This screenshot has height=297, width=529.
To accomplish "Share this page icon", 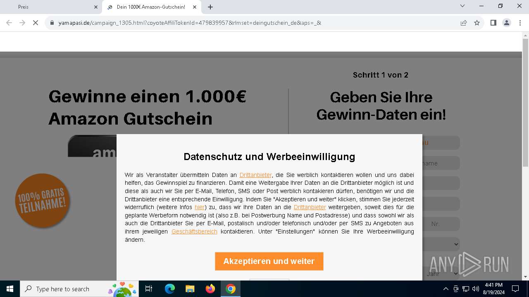I will point(464,23).
